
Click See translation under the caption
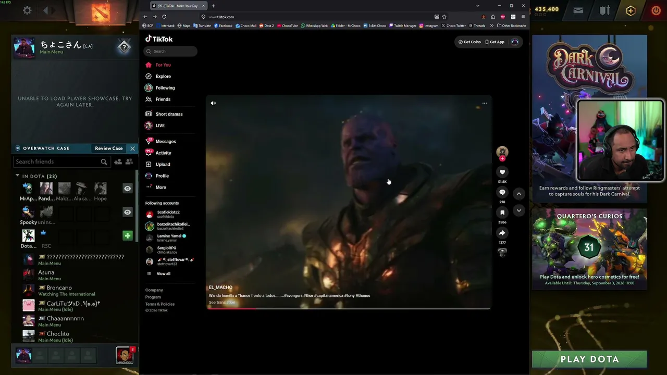point(222,303)
